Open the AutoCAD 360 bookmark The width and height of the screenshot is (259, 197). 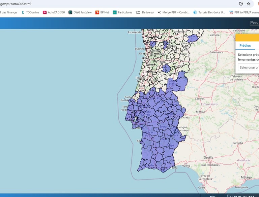coord(54,12)
